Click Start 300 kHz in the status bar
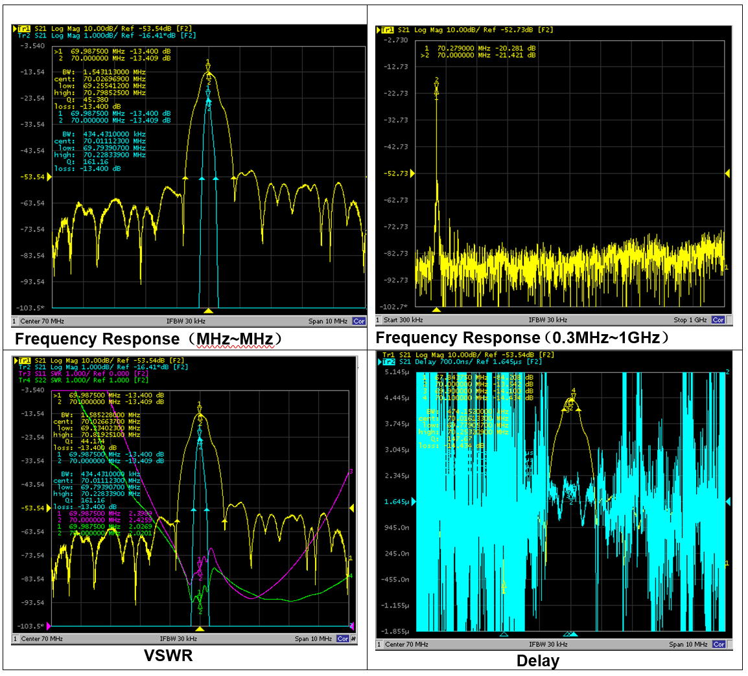 click(x=403, y=320)
